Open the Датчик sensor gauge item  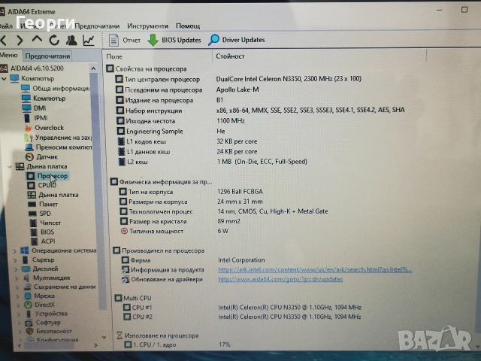(x=30, y=157)
